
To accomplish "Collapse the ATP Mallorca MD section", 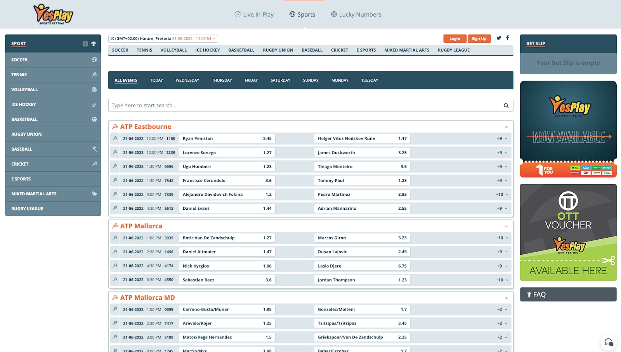I will 506,298.
